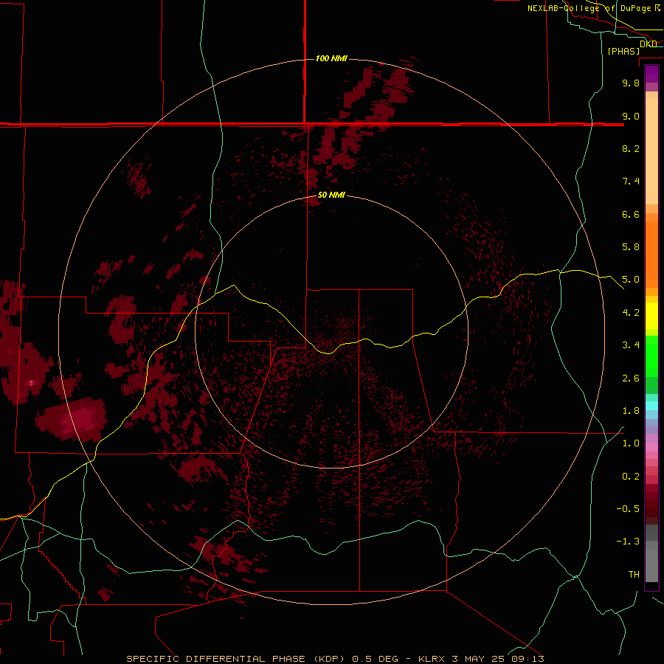Screen dimensions: 664x664
Task: Click the -1.3 value on the color scale
Action: click(x=628, y=542)
